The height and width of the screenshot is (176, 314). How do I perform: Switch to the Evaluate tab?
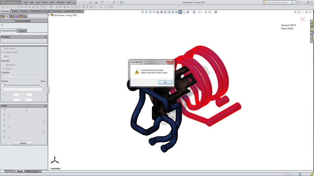coord(47,11)
